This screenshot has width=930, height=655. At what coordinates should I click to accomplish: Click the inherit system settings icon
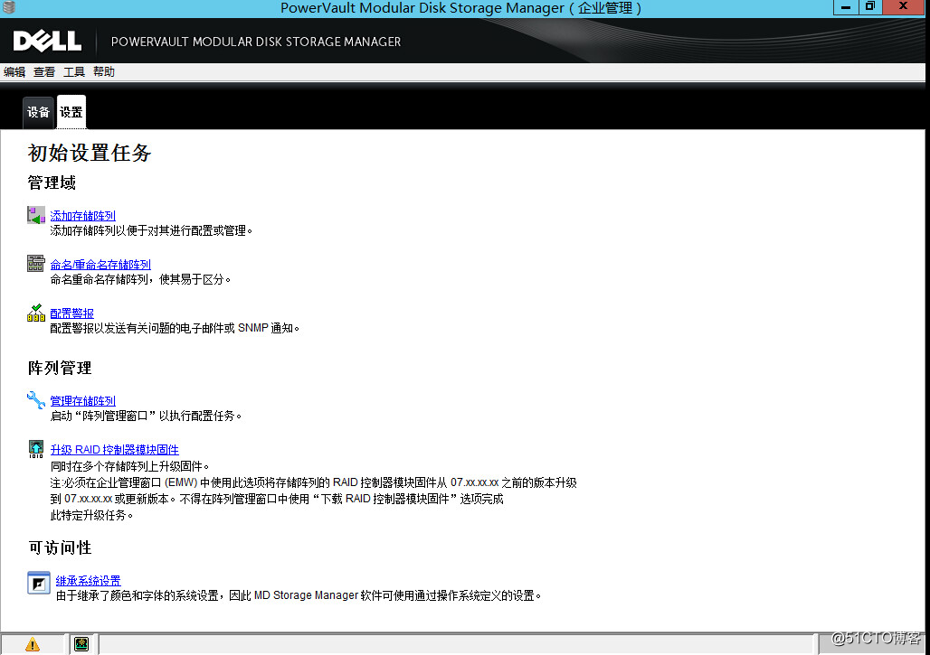39,583
